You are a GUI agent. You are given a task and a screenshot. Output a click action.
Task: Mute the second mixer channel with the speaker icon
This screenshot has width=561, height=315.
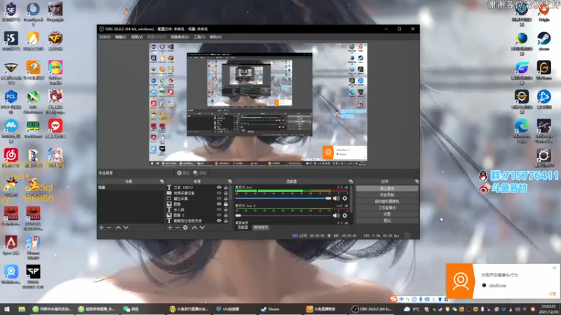pyautogui.click(x=336, y=216)
